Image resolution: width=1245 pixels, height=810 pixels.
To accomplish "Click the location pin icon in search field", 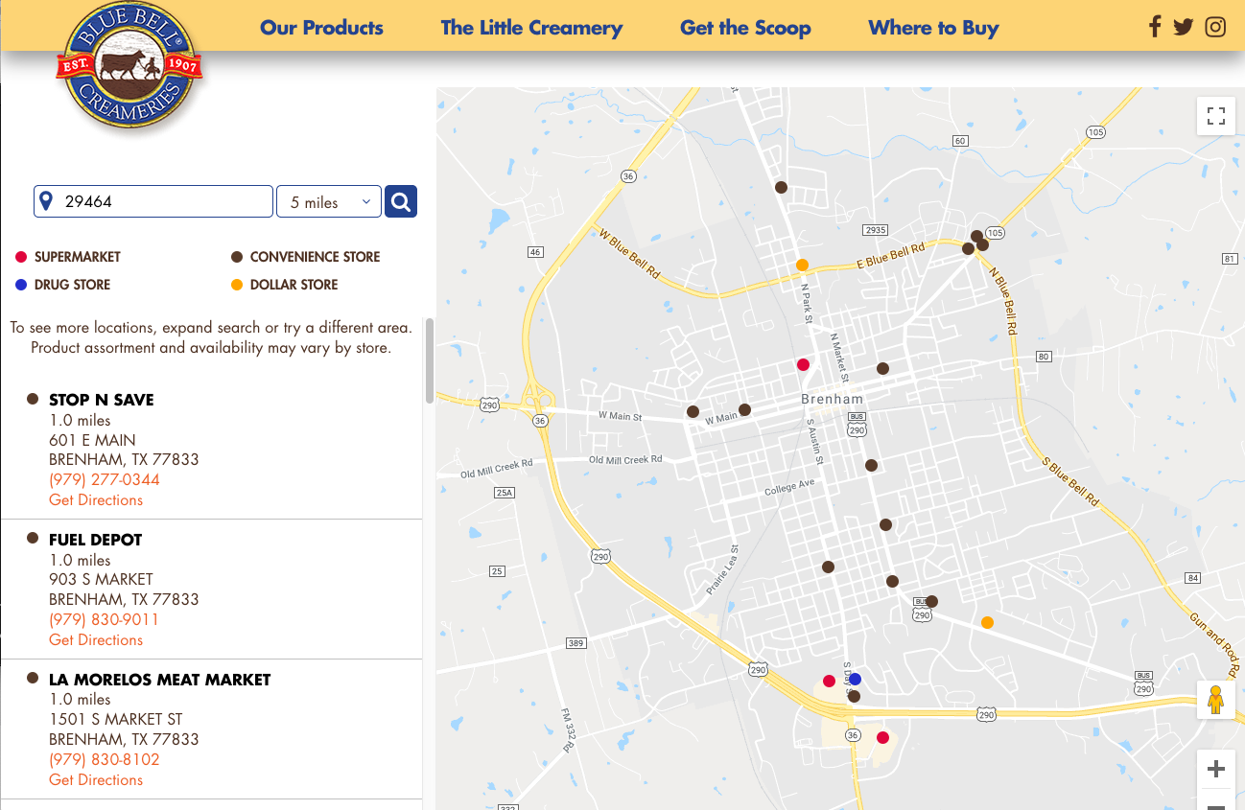I will click(x=48, y=200).
